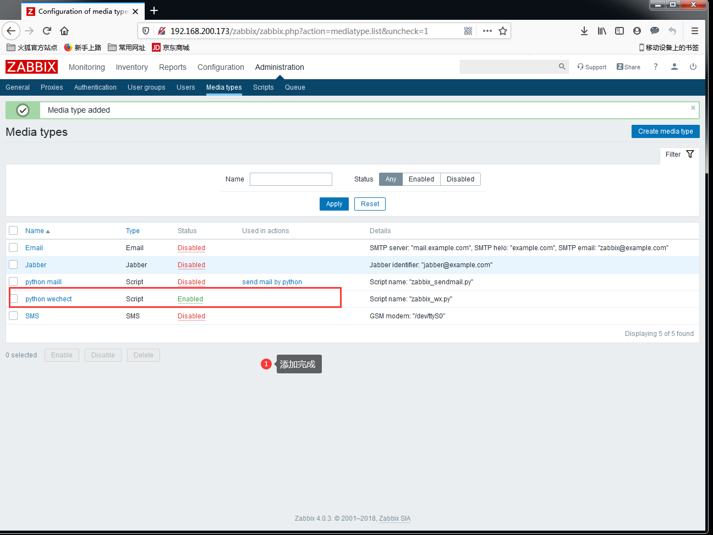Check the Jabber row checkbox

point(14,264)
